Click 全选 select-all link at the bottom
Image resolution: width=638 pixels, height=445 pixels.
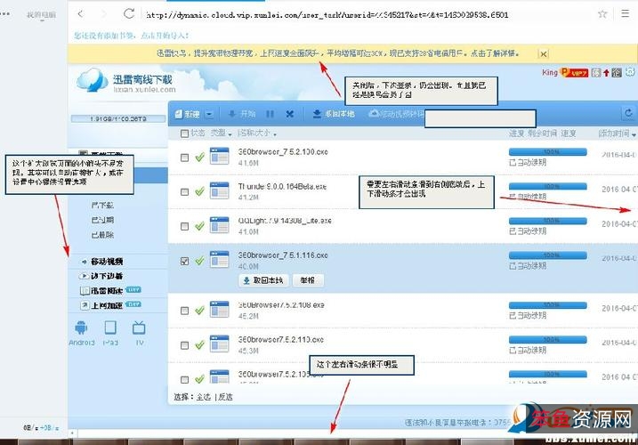(x=204, y=397)
